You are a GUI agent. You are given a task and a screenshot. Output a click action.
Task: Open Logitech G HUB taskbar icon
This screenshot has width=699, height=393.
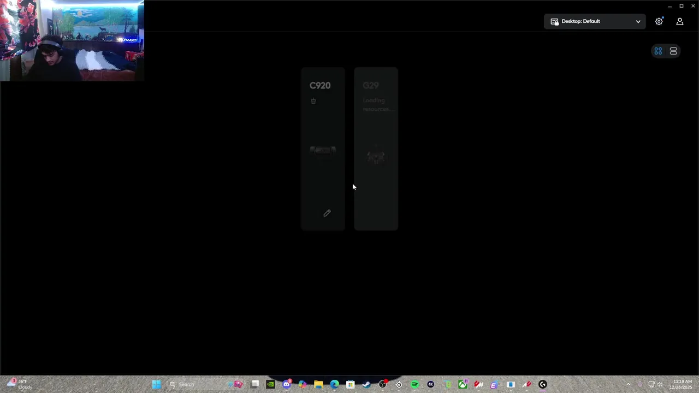(542, 384)
